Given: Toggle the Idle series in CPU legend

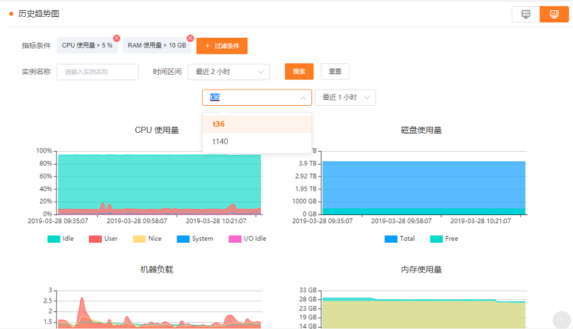Looking at the screenshot, I should pos(61,239).
